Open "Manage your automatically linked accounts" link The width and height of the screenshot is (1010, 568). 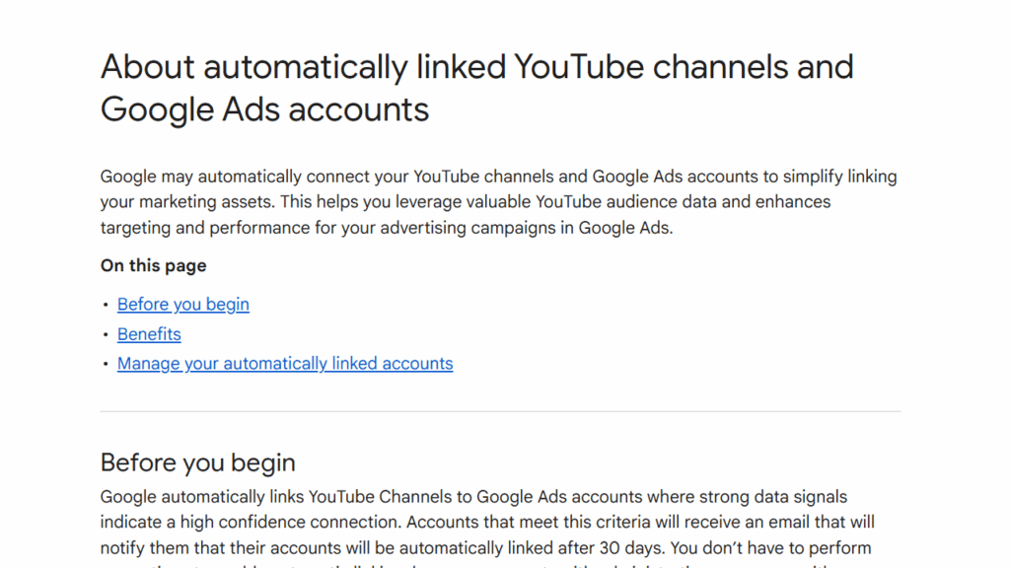coord(285,364)
